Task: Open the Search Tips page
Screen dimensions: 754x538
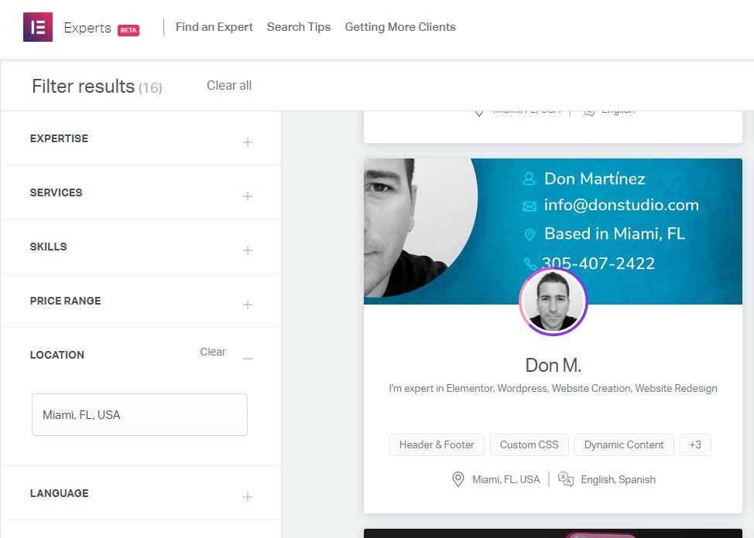Action: [299, 27]
